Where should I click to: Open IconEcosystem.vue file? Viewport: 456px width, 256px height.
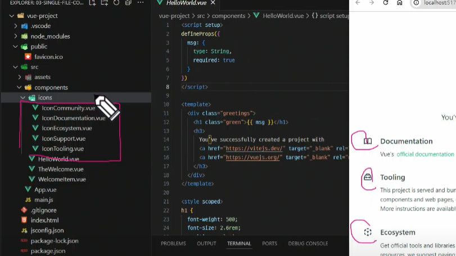pos(67,129)
